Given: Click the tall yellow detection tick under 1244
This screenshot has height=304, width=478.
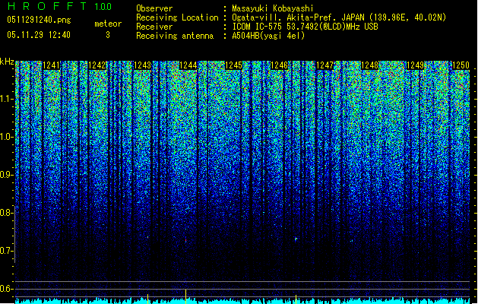Looking at the screenshot, I should (185, 296).
